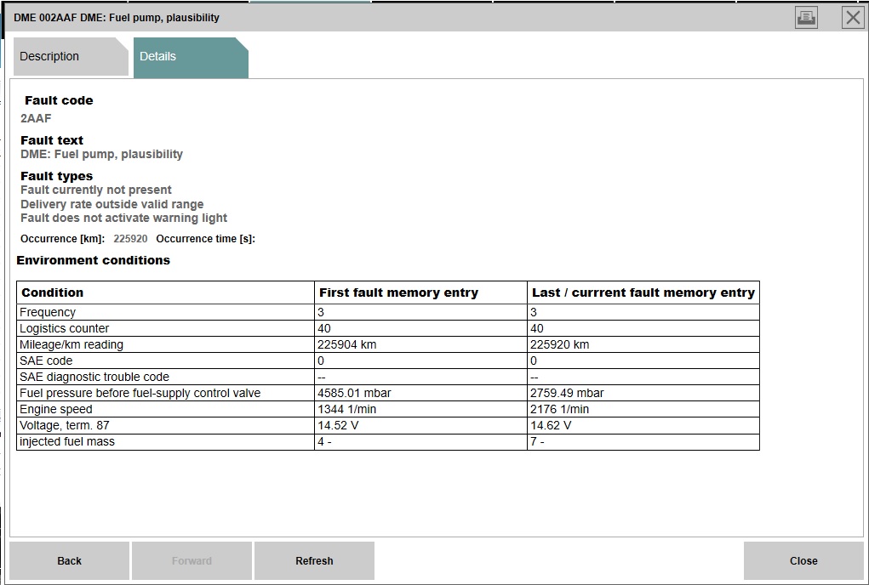
Task: Click the 14.52 V voltage cell
Action: coord(338,426)
